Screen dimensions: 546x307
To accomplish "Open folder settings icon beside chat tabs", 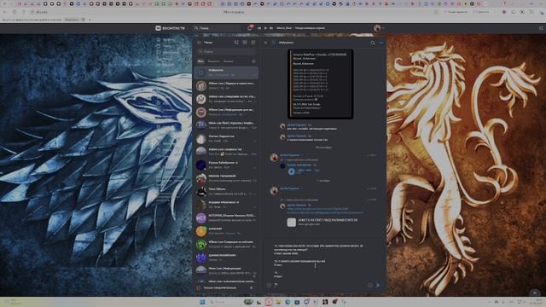I will click(x=253, y=61).
